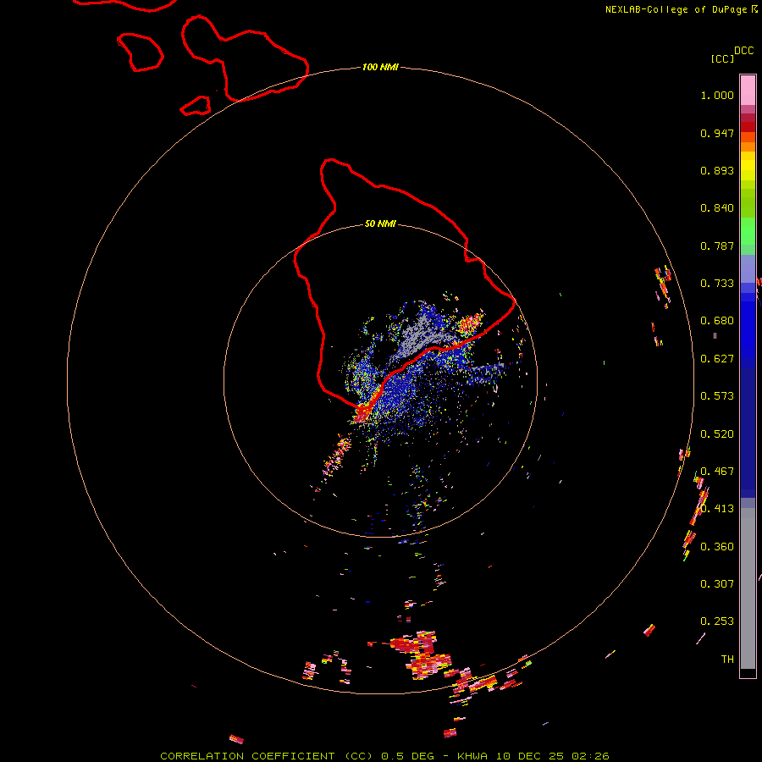Click the 1.000 value on the color scale

(x=717, y=95)
